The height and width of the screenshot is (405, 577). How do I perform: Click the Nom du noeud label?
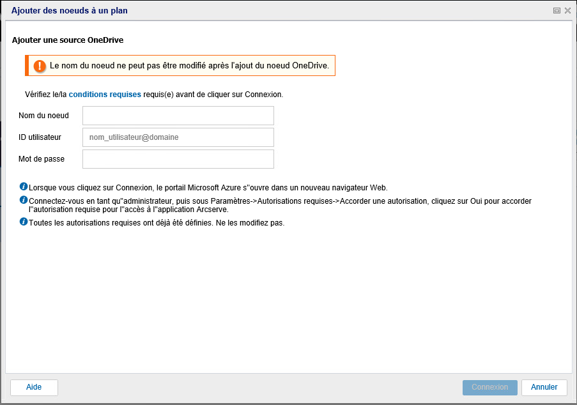tap(44, 116)
